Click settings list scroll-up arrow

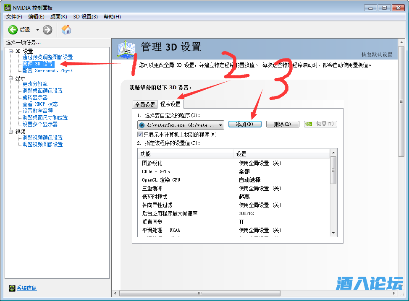point(333,152)
